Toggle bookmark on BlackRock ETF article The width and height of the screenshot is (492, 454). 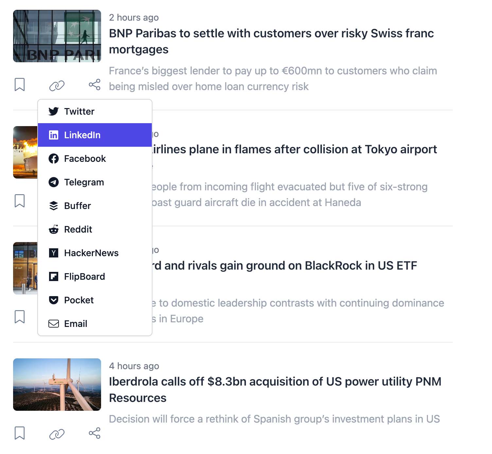click(x=20, y=317)
